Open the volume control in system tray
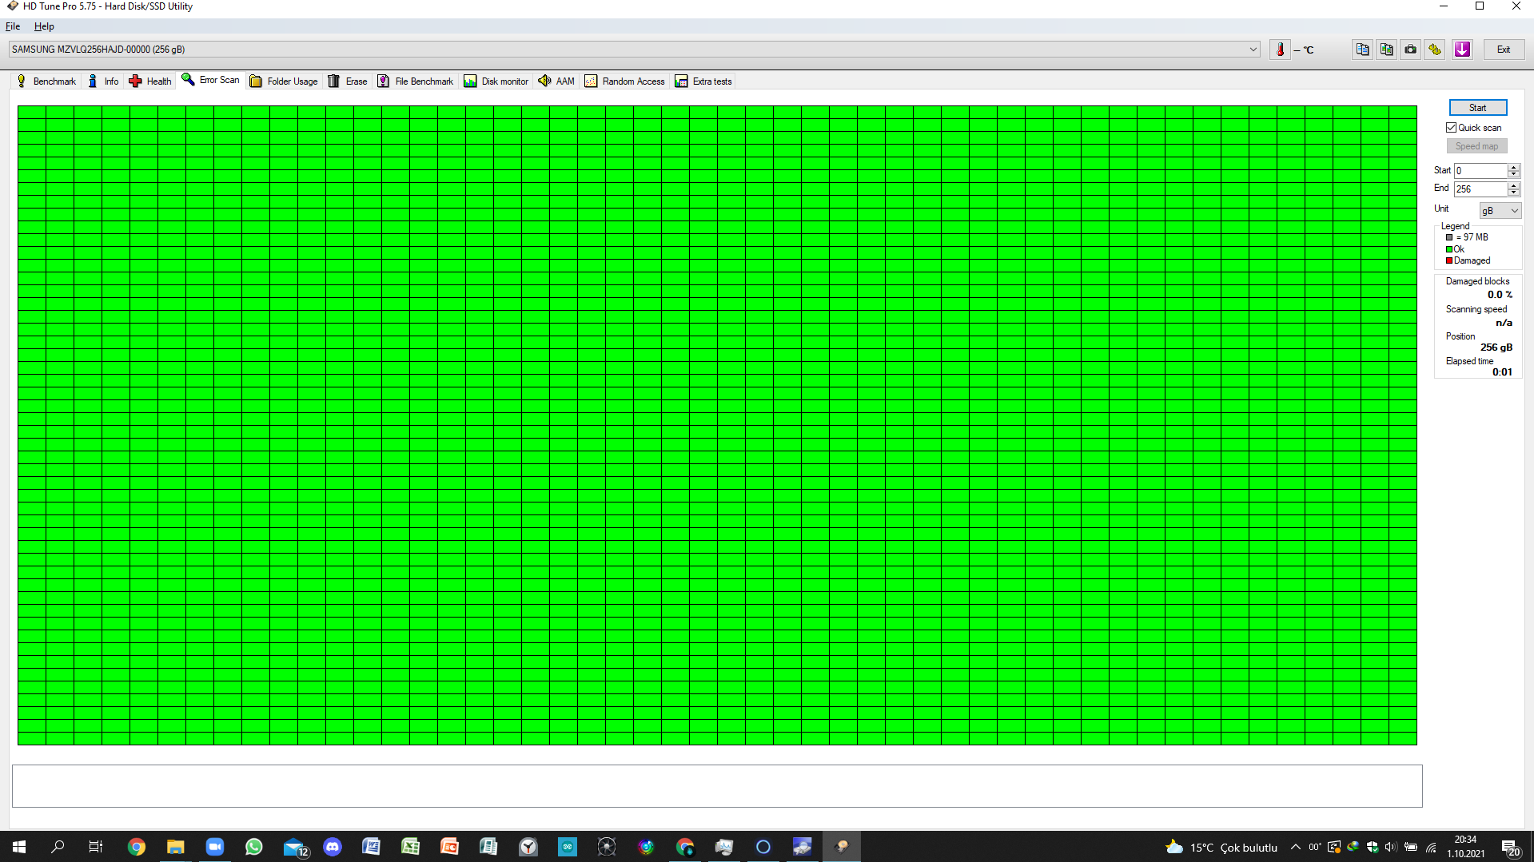Viewport: 1534px width, 862px height. pyautogui.click(x=1391, y=847)
